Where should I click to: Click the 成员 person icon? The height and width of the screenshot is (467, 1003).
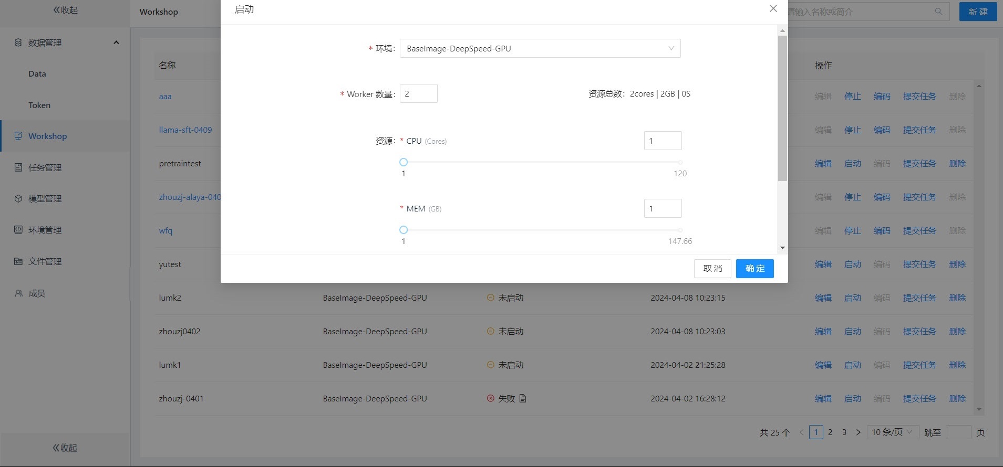click(x=18, y=293)
